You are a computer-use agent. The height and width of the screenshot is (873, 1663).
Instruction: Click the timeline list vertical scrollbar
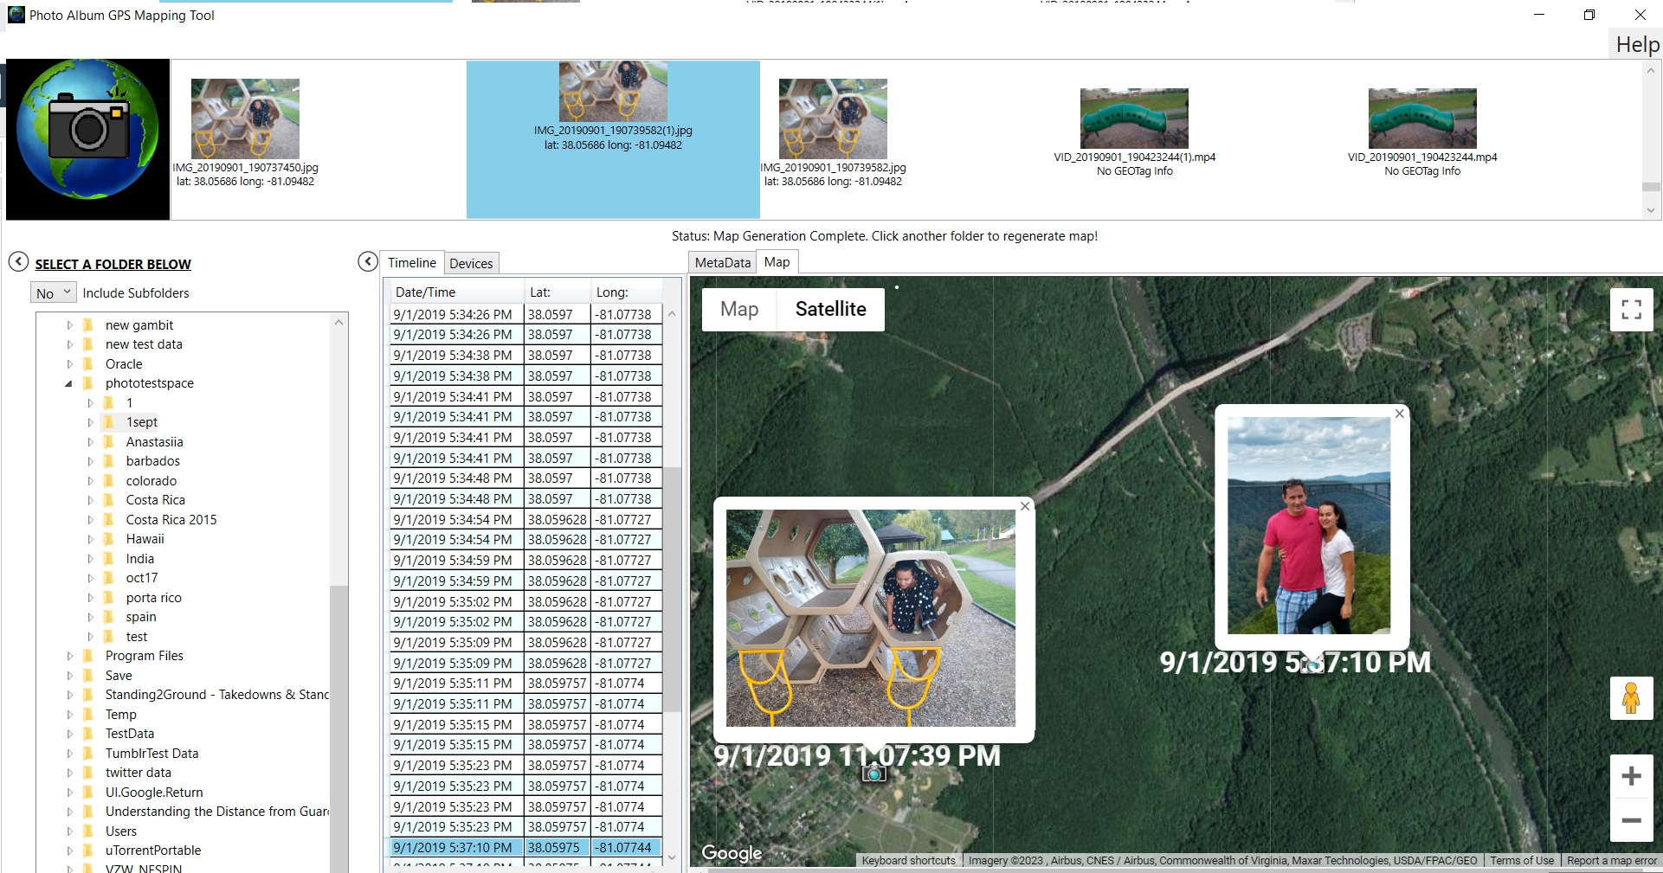click(x=672, y=588)
